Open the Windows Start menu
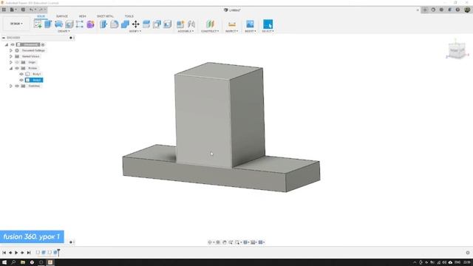The height and width of the screenshot is (266, 473). click(4, 262)
